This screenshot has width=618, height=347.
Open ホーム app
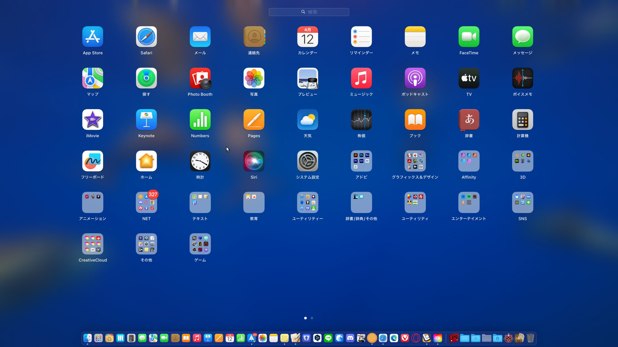[146, 161]
